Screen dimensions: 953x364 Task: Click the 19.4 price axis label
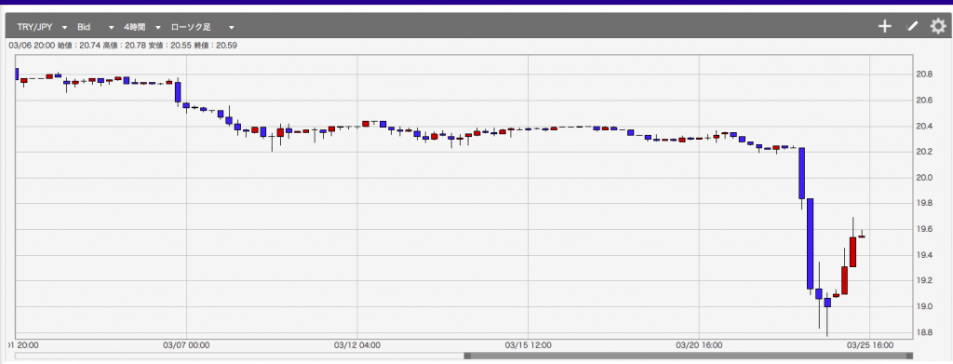[x=924, y=255]
